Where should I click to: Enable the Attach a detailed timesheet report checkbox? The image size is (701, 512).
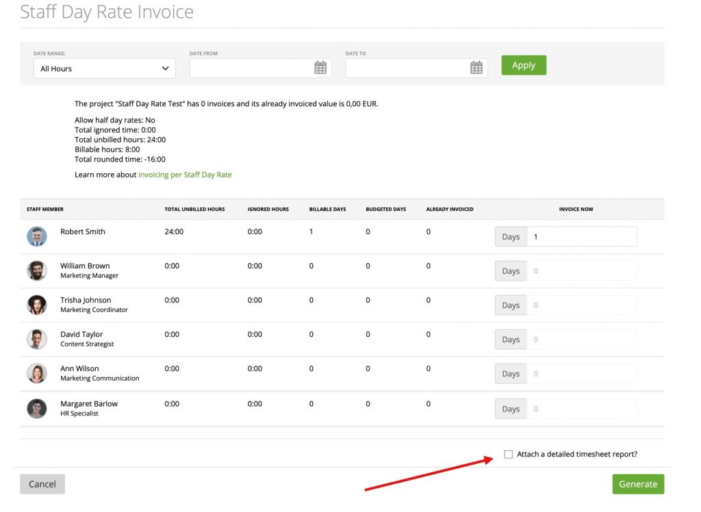(x=508, y=454)
